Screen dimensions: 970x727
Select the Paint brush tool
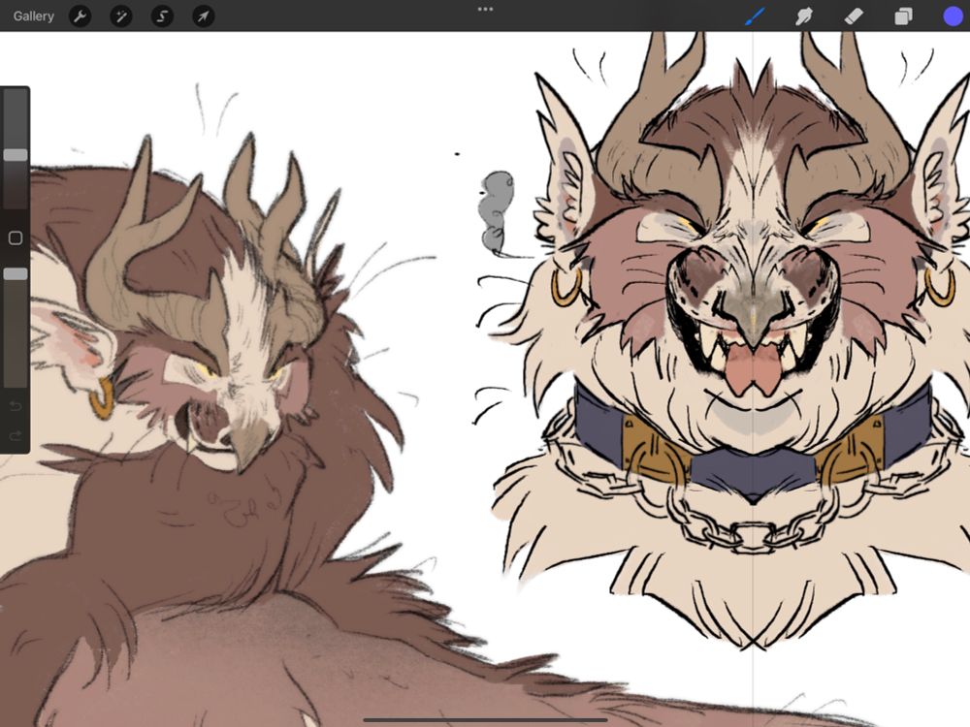pyautogui.click(x=755, y=16)
